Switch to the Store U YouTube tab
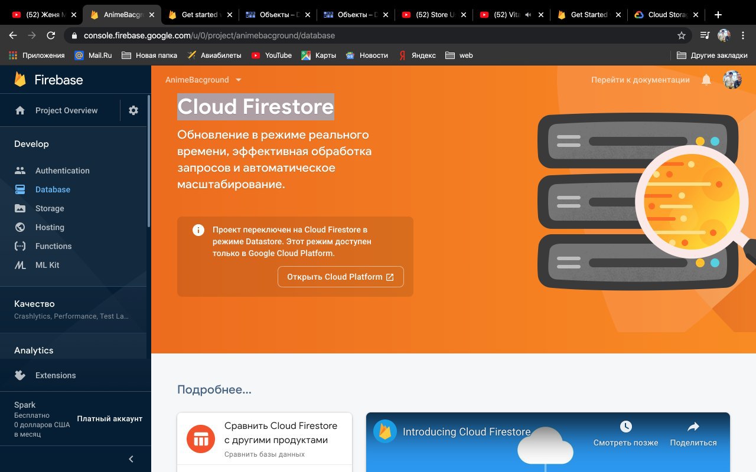Viewport: 756px width, 472px height. tap(432, 15)
